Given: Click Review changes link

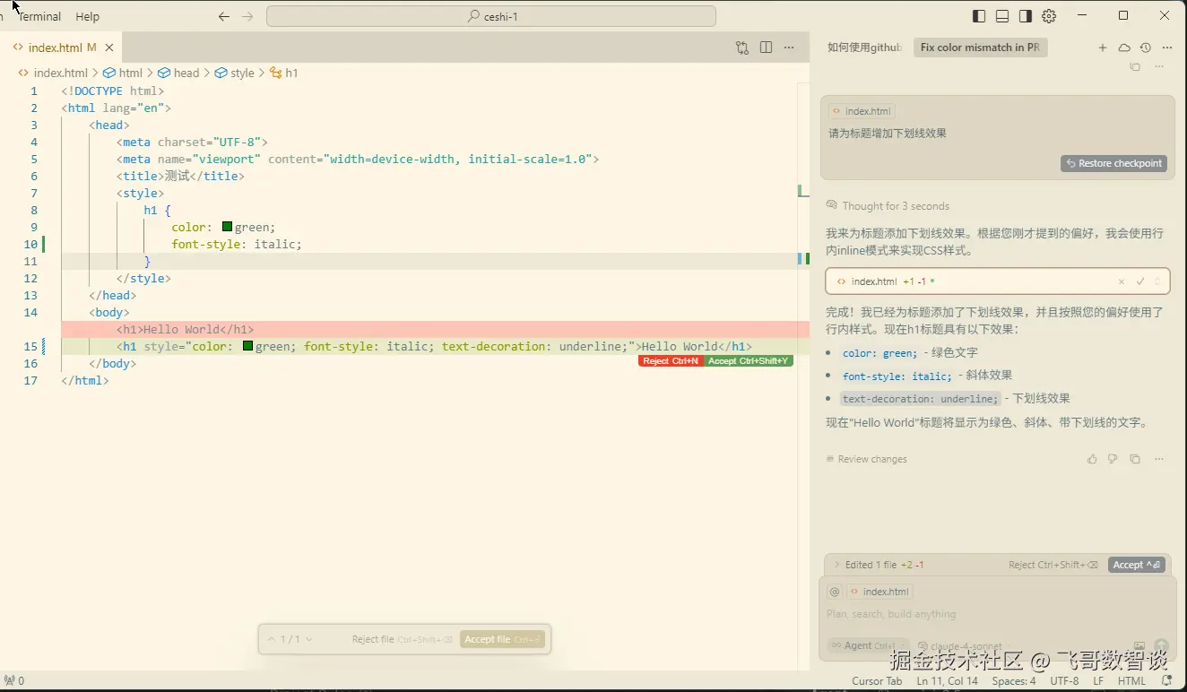Looking at the screenshot, I should pyautogui.click(x=866, y=459).
